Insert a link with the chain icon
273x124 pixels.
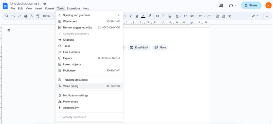[x=157, y=16]
